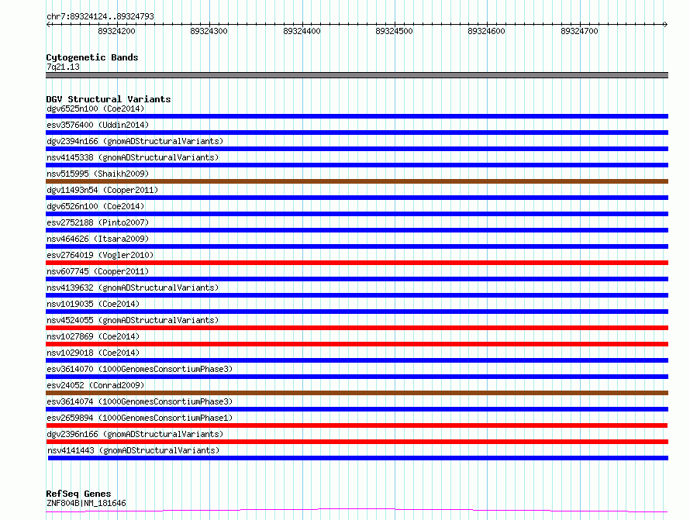Select esv3614074 (1000GenomesConsortiumPhase3) text

[x=140, y=401]
